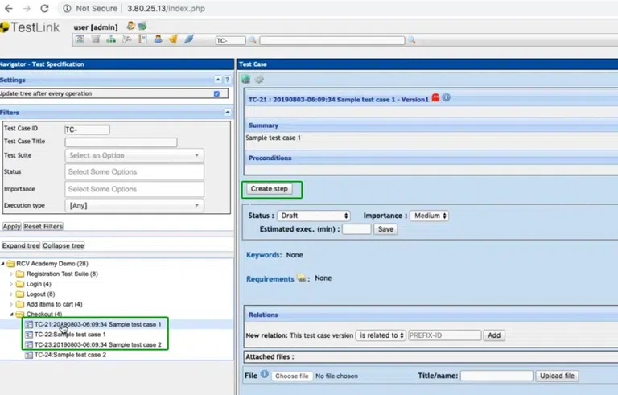Viewport: 618px width, 395px height.
Task: Click the green globe icon under Test Case header
Action: (246, 79)
